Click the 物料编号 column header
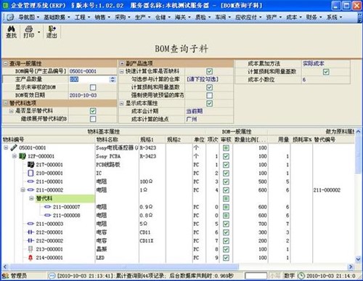 [x=49, y=139]
